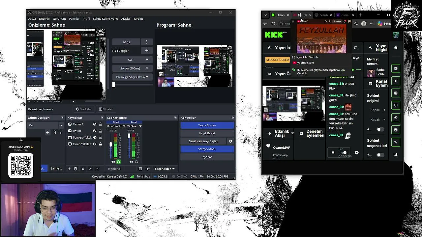
Task: Open the Ayarlar button in Kontroller
Action: coord(207,157)
